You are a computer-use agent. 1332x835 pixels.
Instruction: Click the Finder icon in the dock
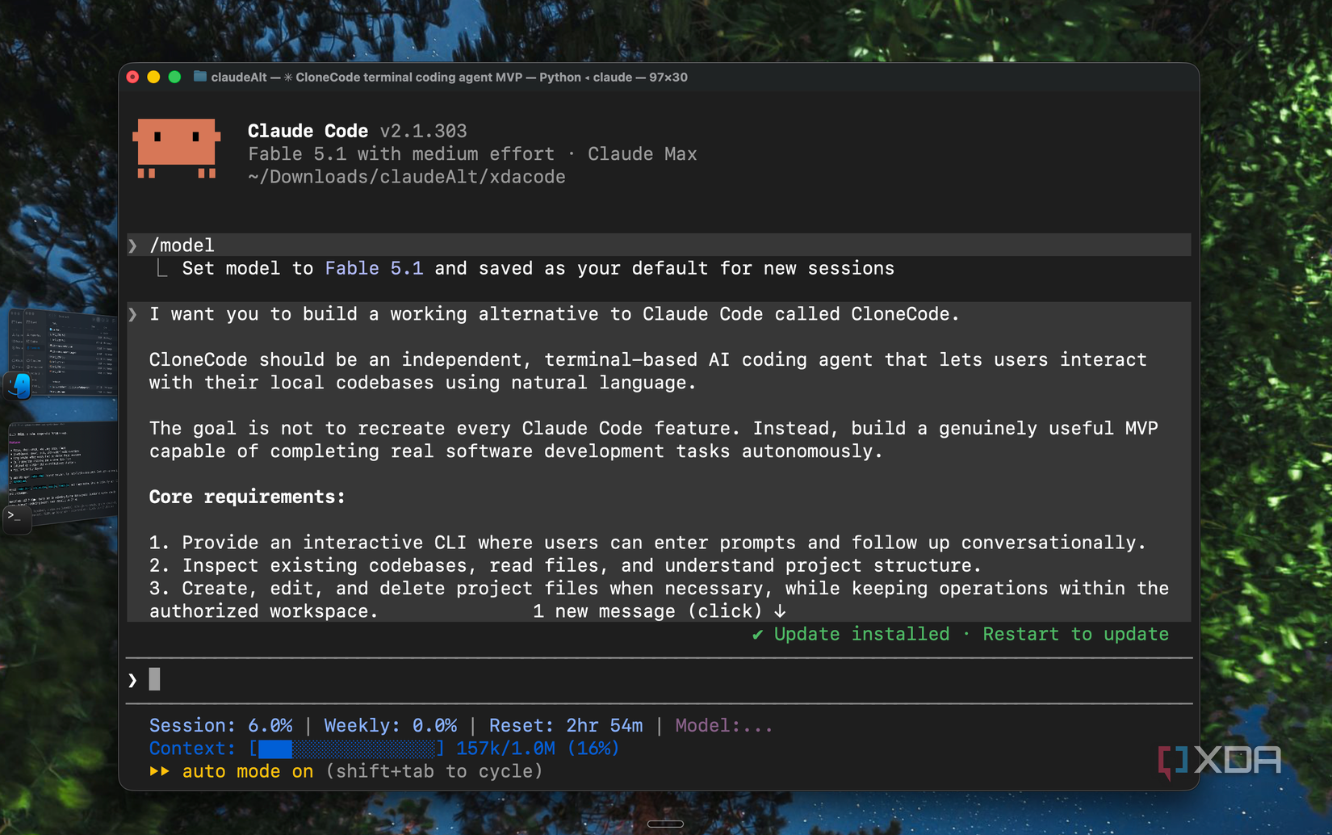point(19,386)
